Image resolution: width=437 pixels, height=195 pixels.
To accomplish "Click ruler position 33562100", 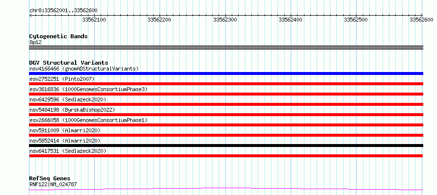I will pos(94,20).
